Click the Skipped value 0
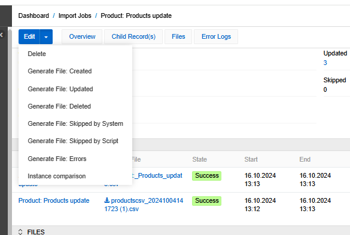 (x=325, y=89)
